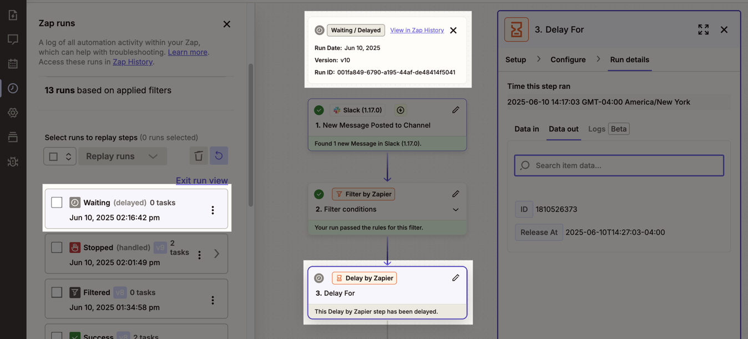Click the Filter by Zapier app badge
748x339 pixels.
click(363, 194)
